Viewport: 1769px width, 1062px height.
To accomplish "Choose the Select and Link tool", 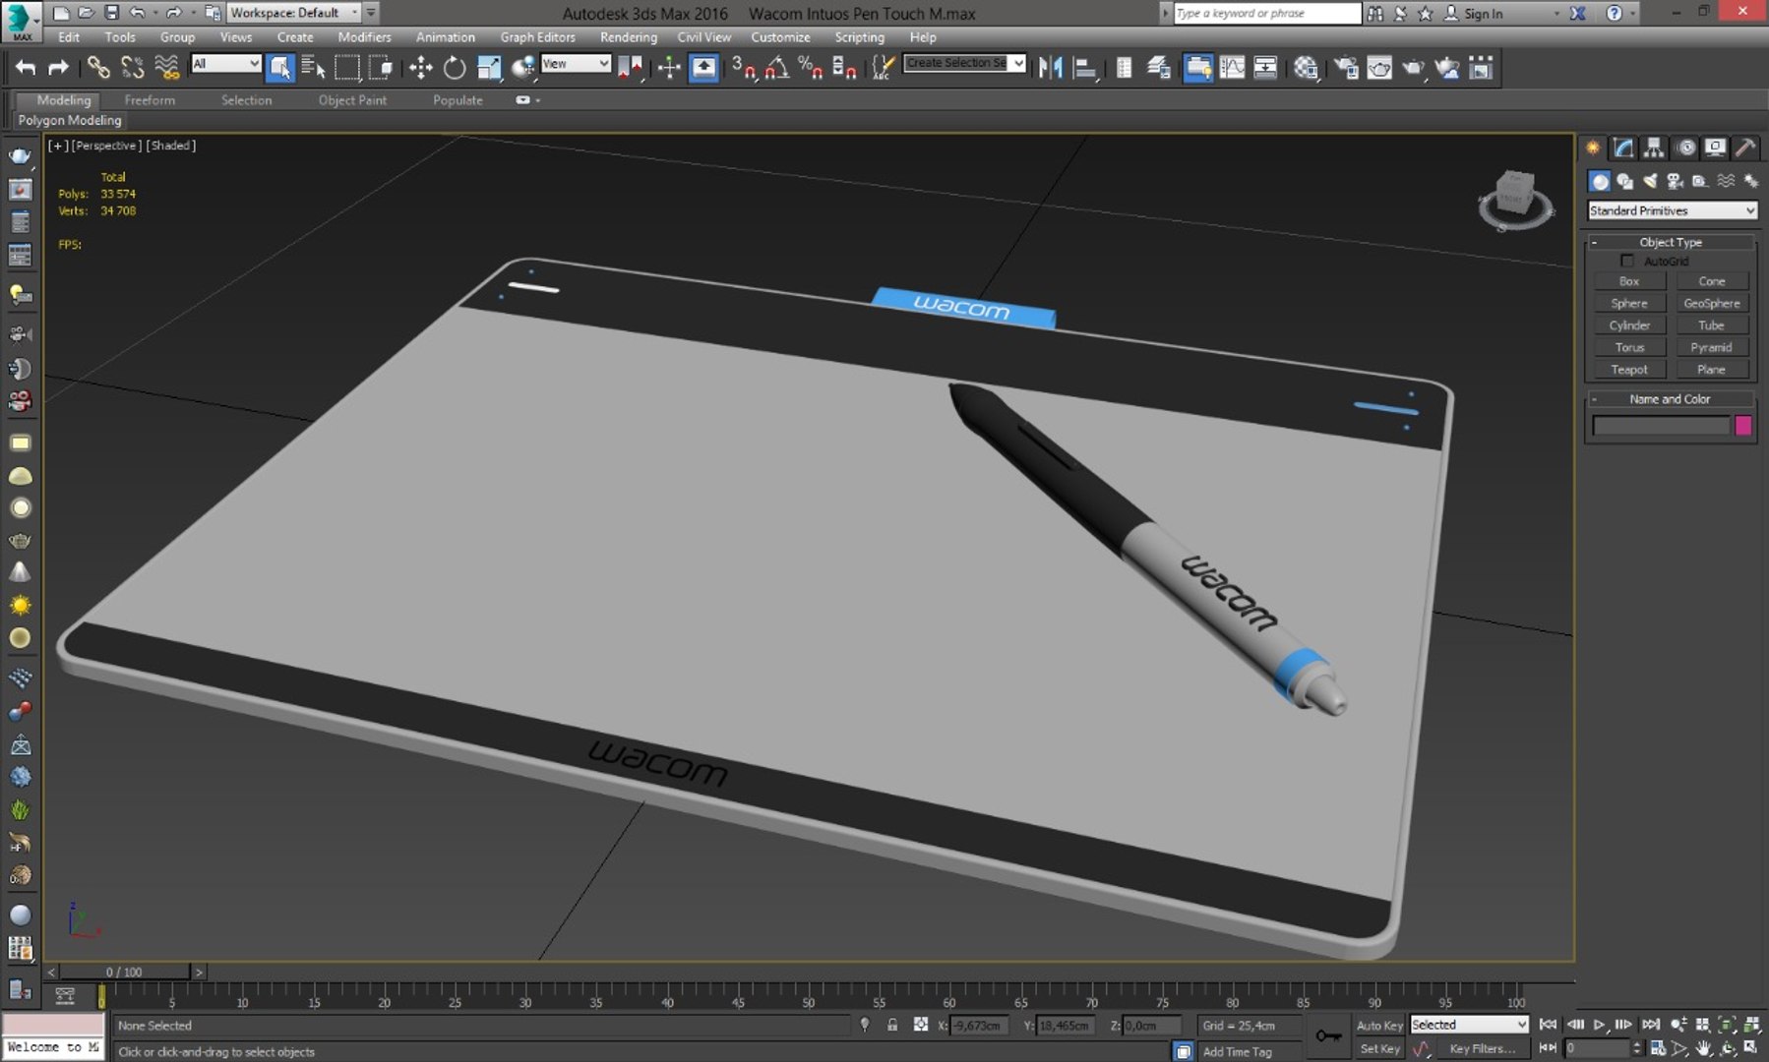I will [97, 67].
